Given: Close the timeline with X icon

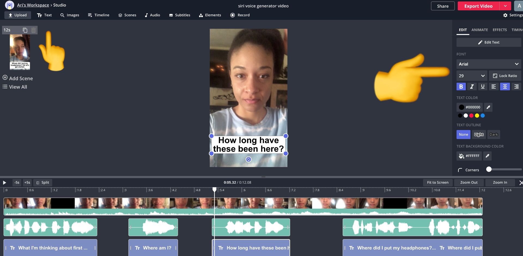Looking at the screenshot, I should [521, 183].
